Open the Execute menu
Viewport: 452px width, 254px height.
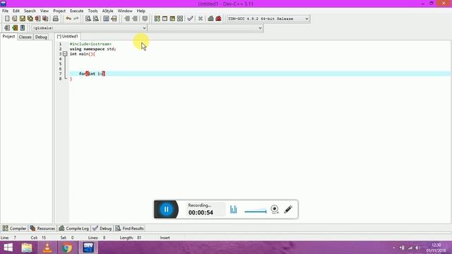[x=77, y=11]
